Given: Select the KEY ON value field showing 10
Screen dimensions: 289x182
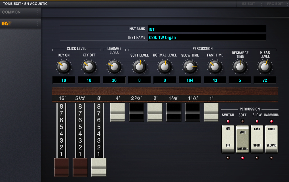Looking at the screenshot, I should [64, 80].
